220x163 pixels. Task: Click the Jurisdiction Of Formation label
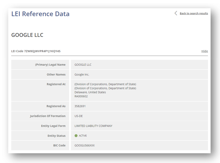click(x=48, y=116)
